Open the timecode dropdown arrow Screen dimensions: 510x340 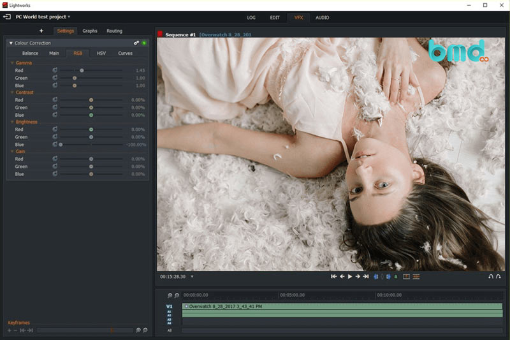click(192, 277)
